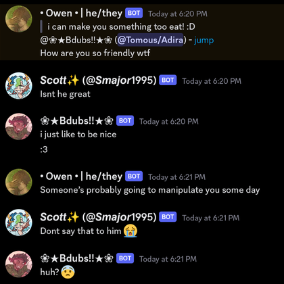284x284 pixels.
Task: Click the message "Someone's probably going to manipulate you"
Action: [150, 190]
